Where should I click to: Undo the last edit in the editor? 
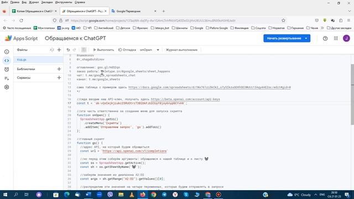click(x=68, y=50)
